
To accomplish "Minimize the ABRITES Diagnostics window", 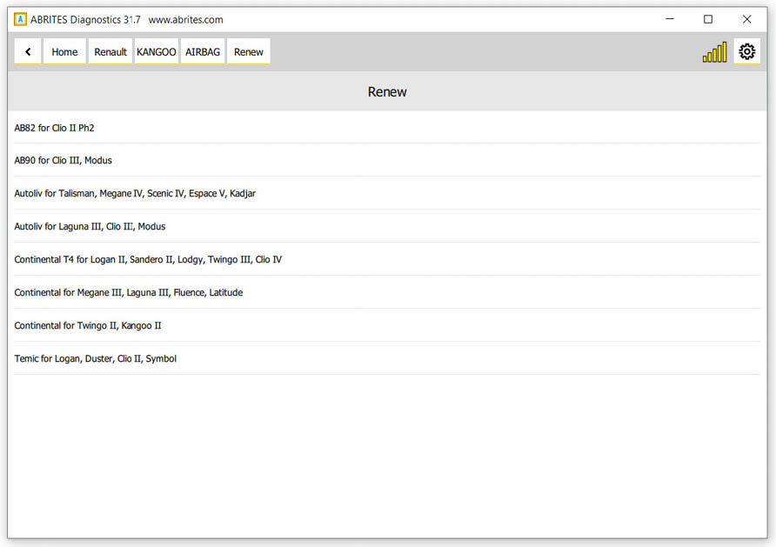I will coord(670,19).
